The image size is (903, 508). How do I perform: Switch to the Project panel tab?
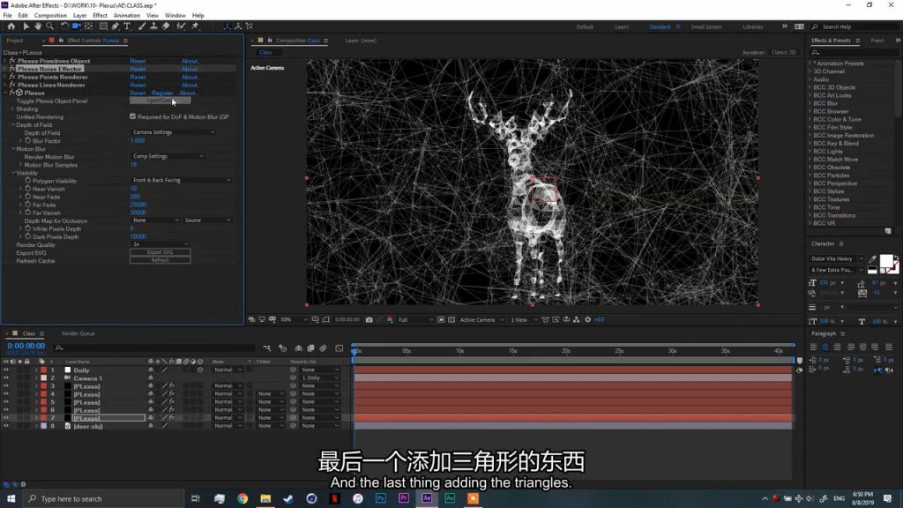[x=15, y=41]
